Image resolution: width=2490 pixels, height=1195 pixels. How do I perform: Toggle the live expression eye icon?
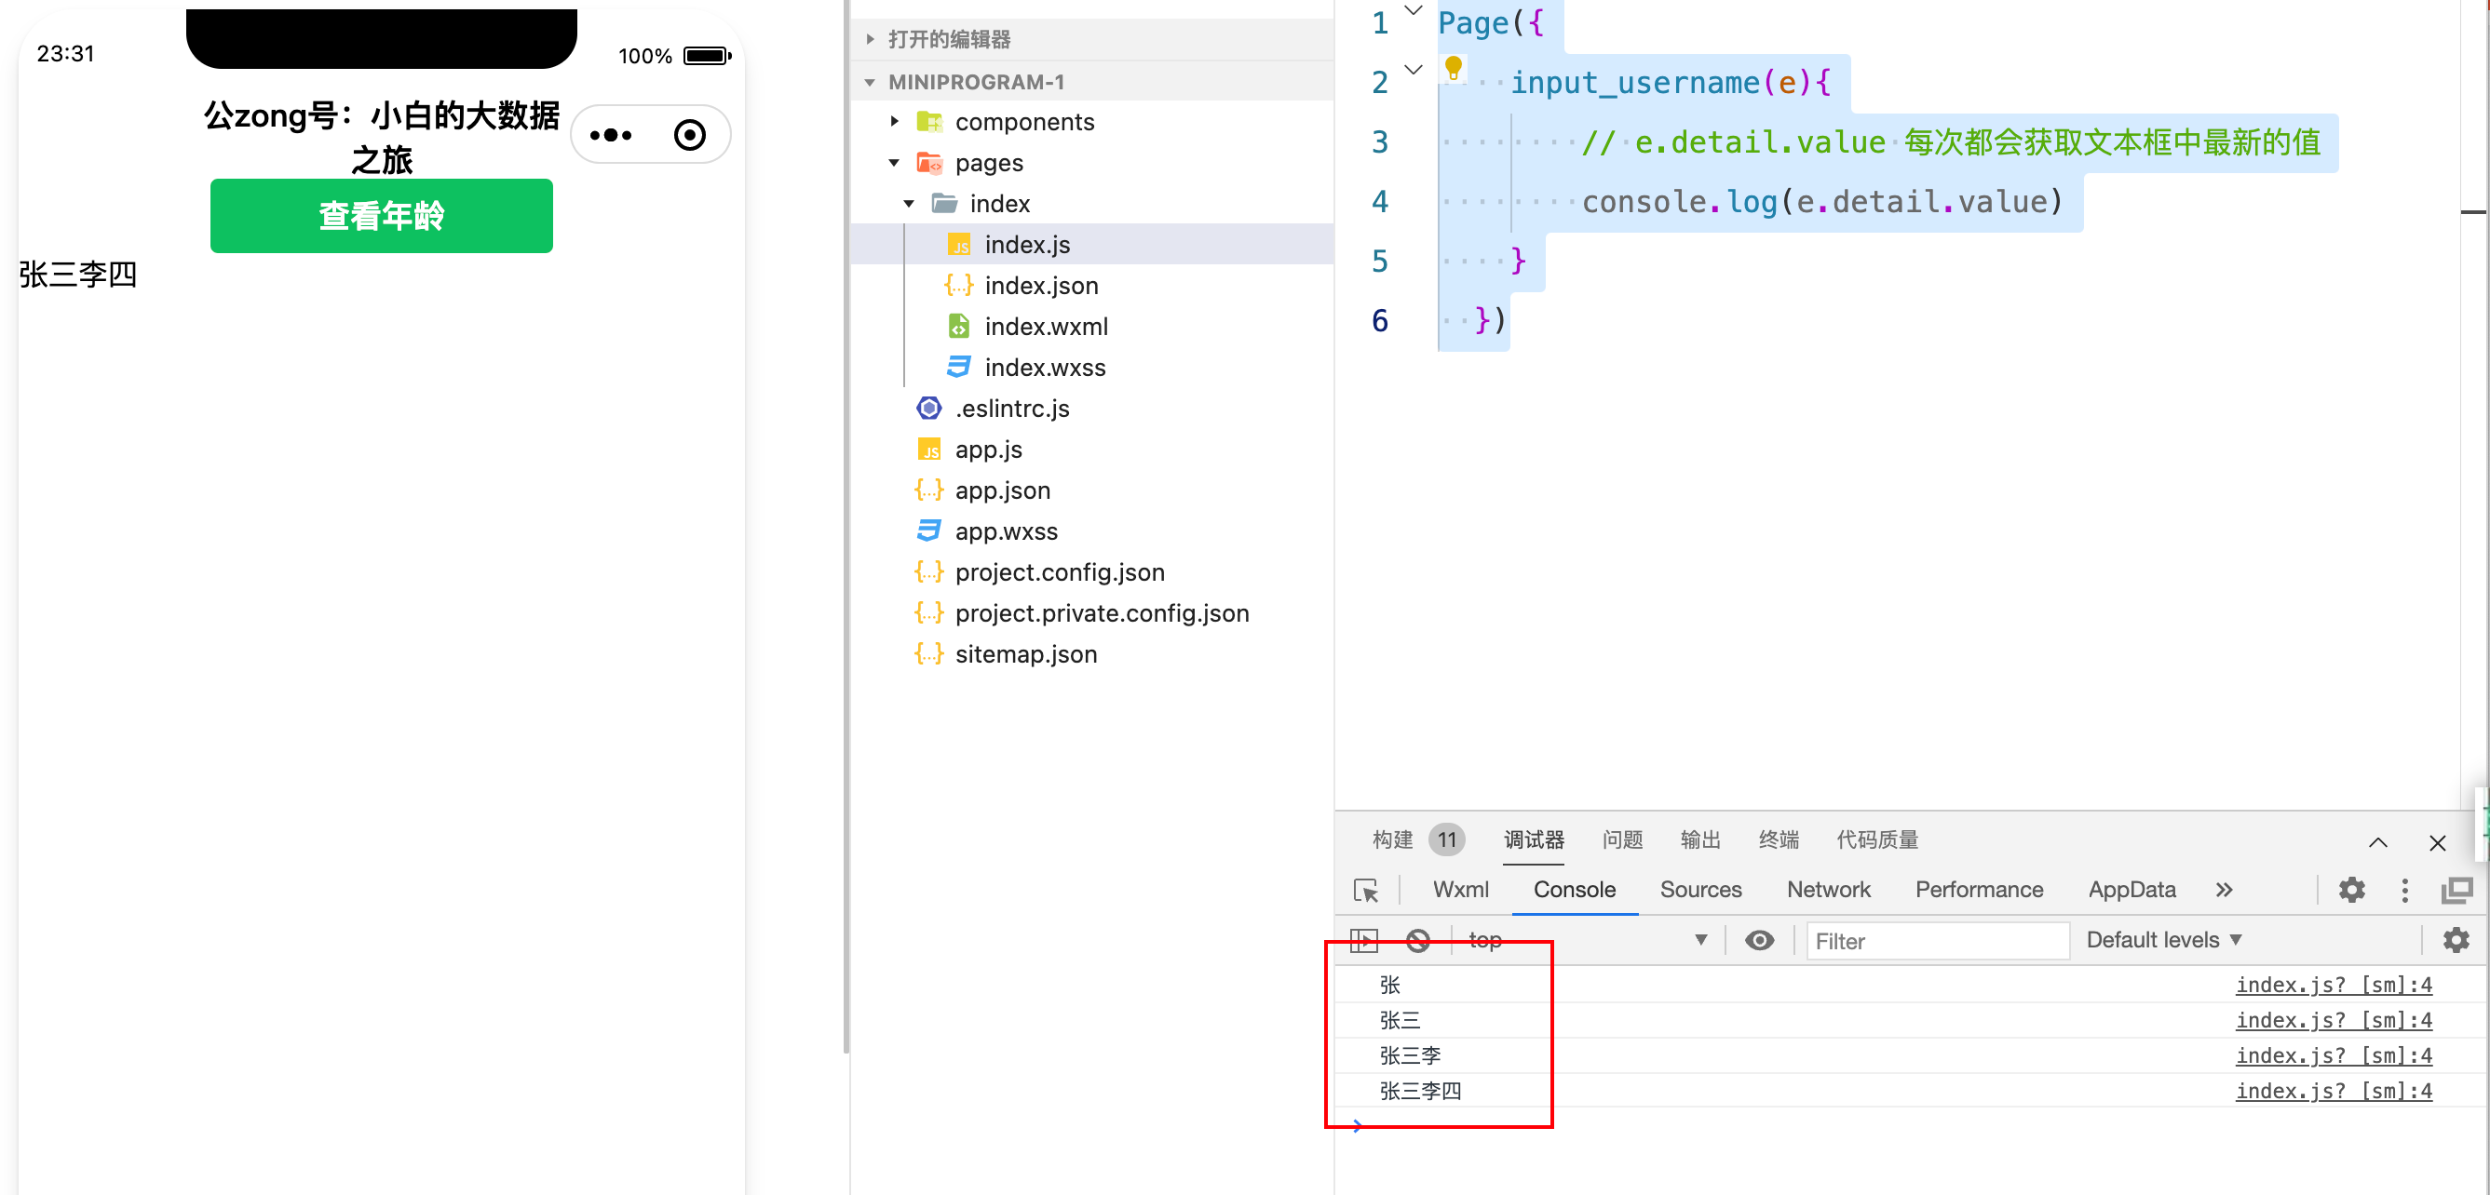click(1759, 941)
